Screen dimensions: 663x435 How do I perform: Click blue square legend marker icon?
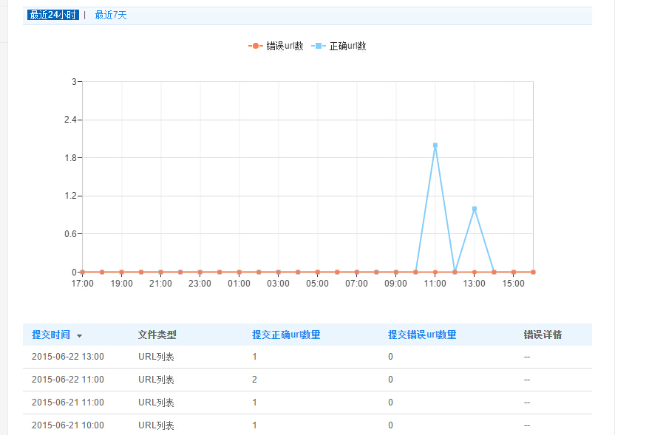click(x=319, y=46)
